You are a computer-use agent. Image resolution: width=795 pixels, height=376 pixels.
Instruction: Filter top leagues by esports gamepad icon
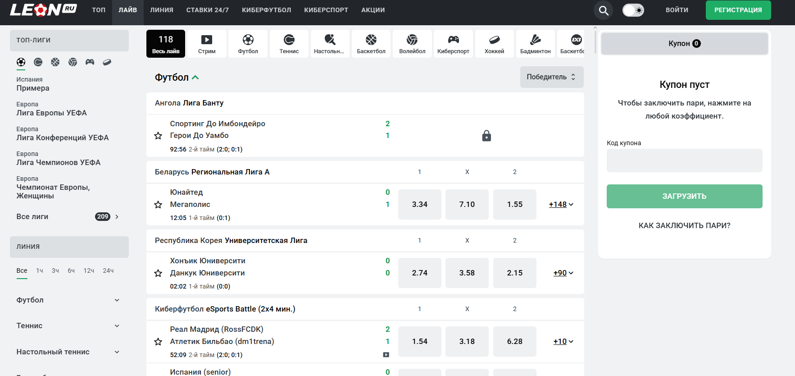pos(90,62)
